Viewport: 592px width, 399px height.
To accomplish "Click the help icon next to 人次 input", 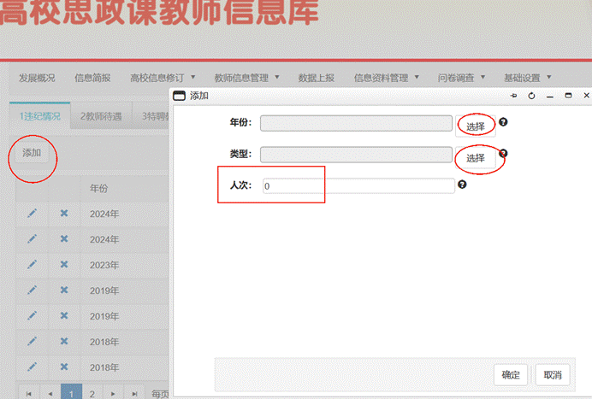I will click(x=462, y=185).
